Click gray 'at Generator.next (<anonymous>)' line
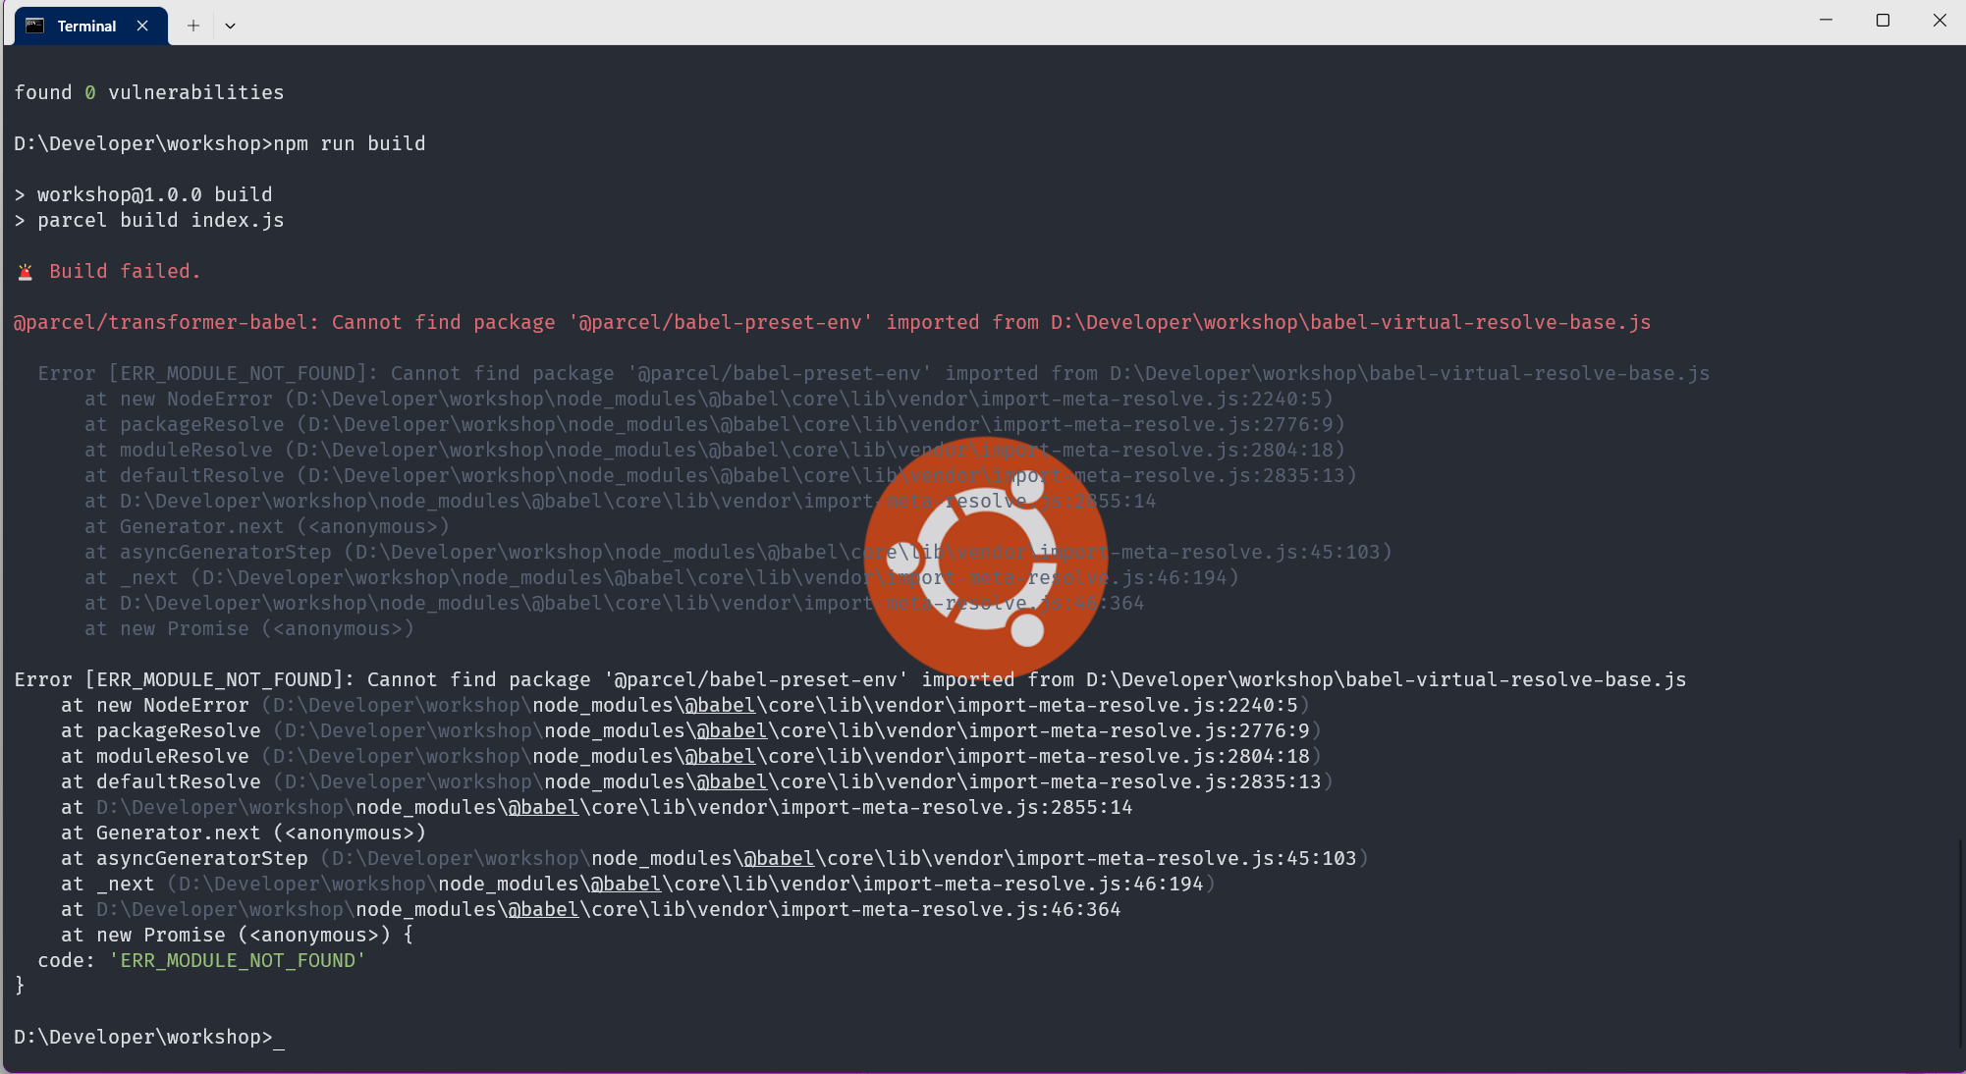1966x1074 pixels. point(267,526)
